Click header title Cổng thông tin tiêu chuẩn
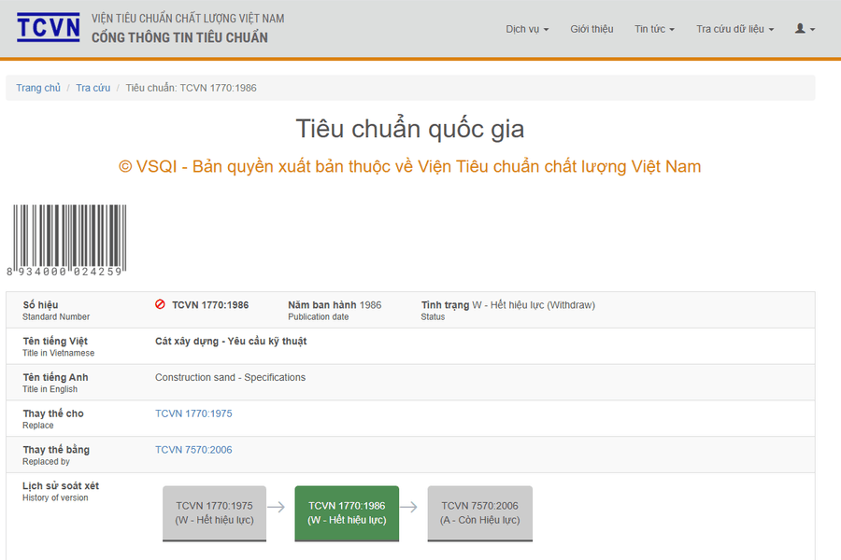Screen dimensions: 841x560 pos(179,37)
